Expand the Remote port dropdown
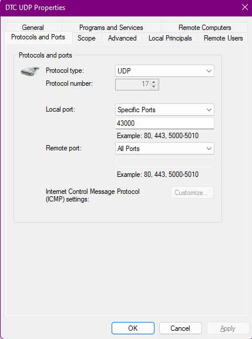The height and width of the screenshot is (339, 252). 164,149
